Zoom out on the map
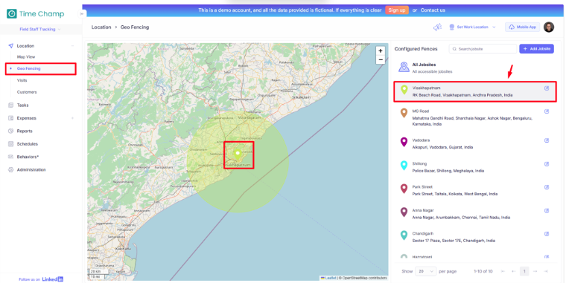This screenshot has height=283, width=566. 380,59
